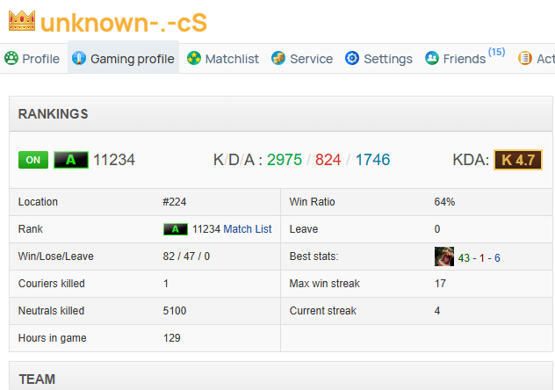Open the Friends tab

465,58
